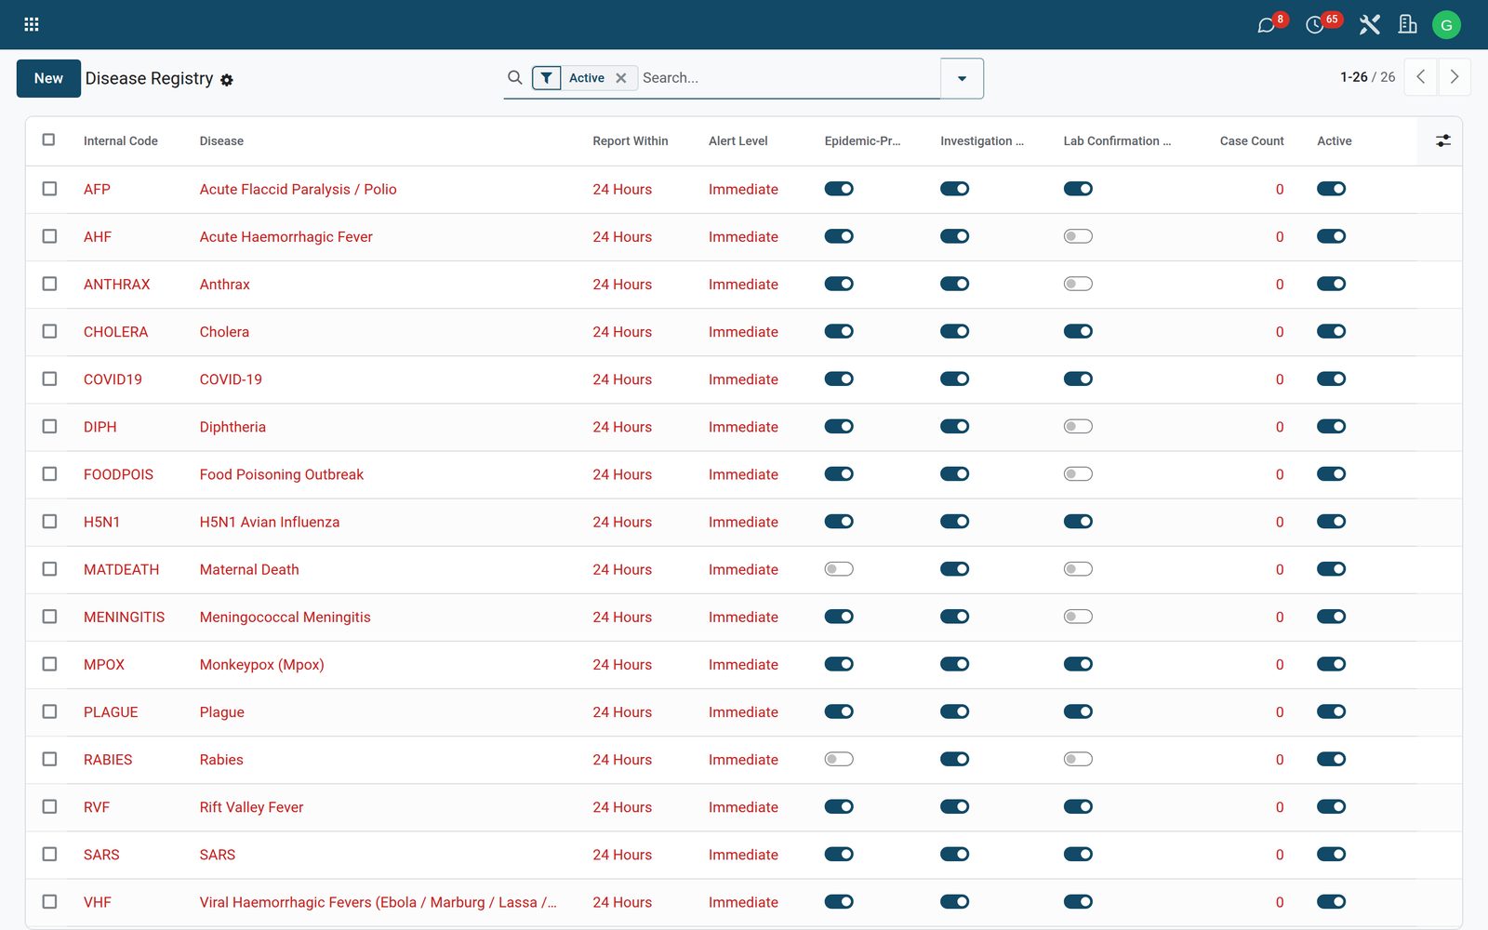This screenshot has height=930, width=1488.
Task: Toggle Lab Confirmation switch for Anthrax
Action: 1078,284
